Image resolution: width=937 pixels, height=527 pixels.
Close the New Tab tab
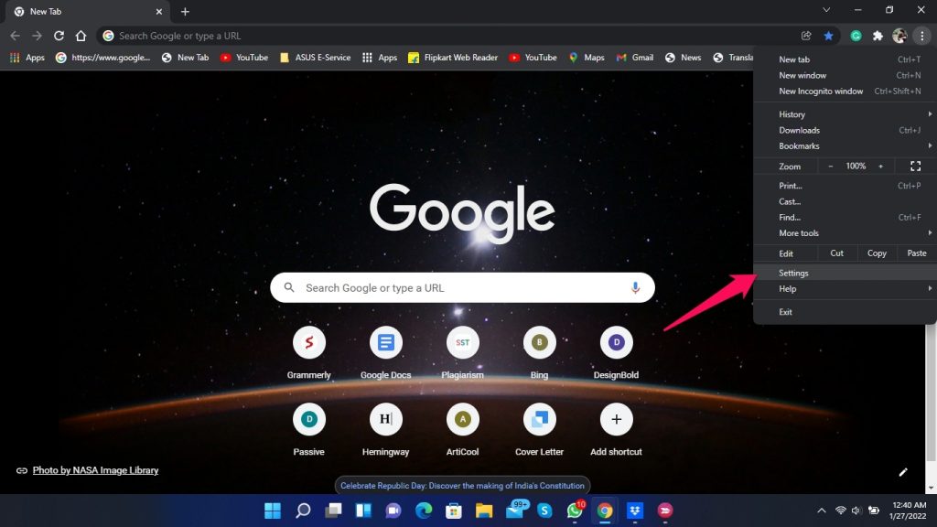(159, 11)
